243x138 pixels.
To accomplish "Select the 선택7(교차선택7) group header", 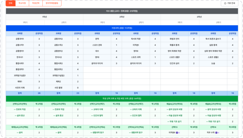I will [97, 104].
